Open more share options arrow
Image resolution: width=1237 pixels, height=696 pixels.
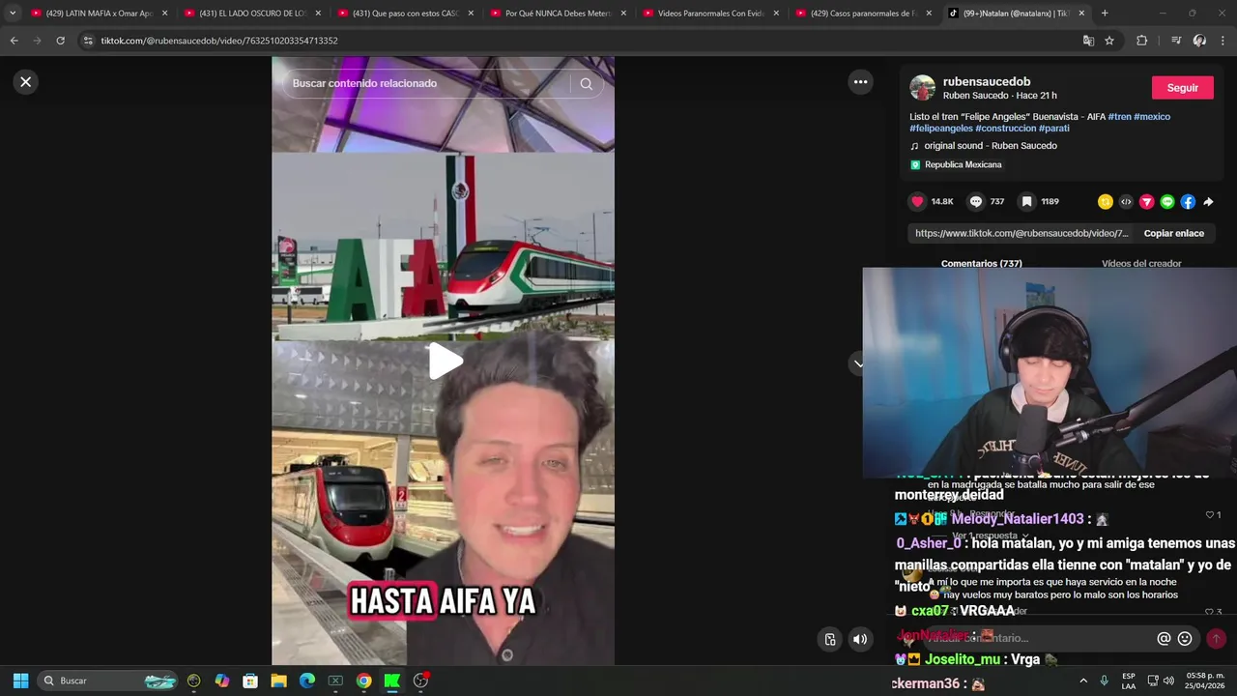click(x=1208, y=201)
